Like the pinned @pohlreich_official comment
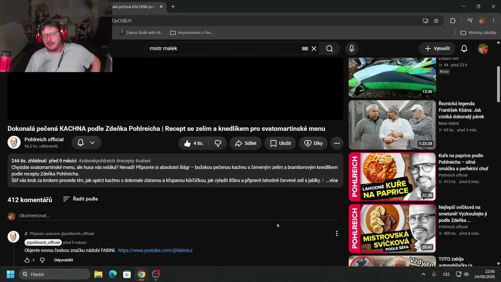Viewport: 501px width, 282px height. tap(27, 260)
